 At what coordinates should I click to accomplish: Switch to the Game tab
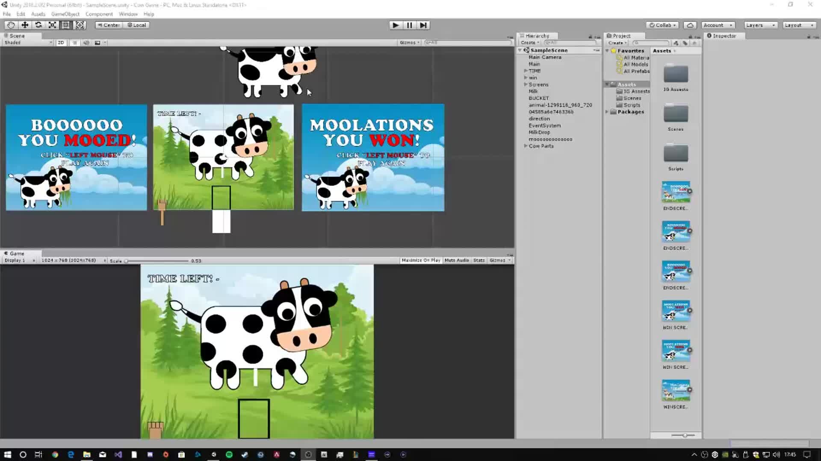pos(16,253)
